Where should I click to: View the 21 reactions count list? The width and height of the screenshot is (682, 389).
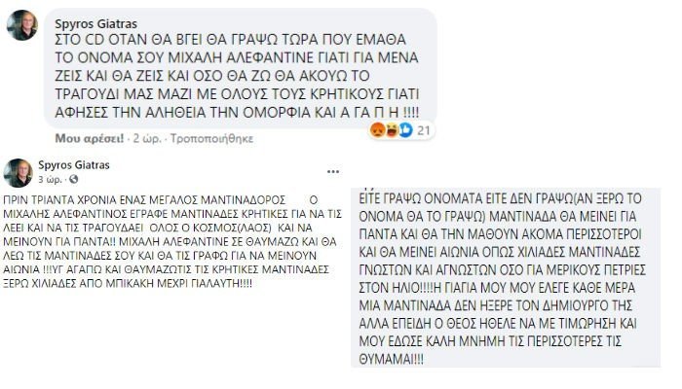pos(423,130)
